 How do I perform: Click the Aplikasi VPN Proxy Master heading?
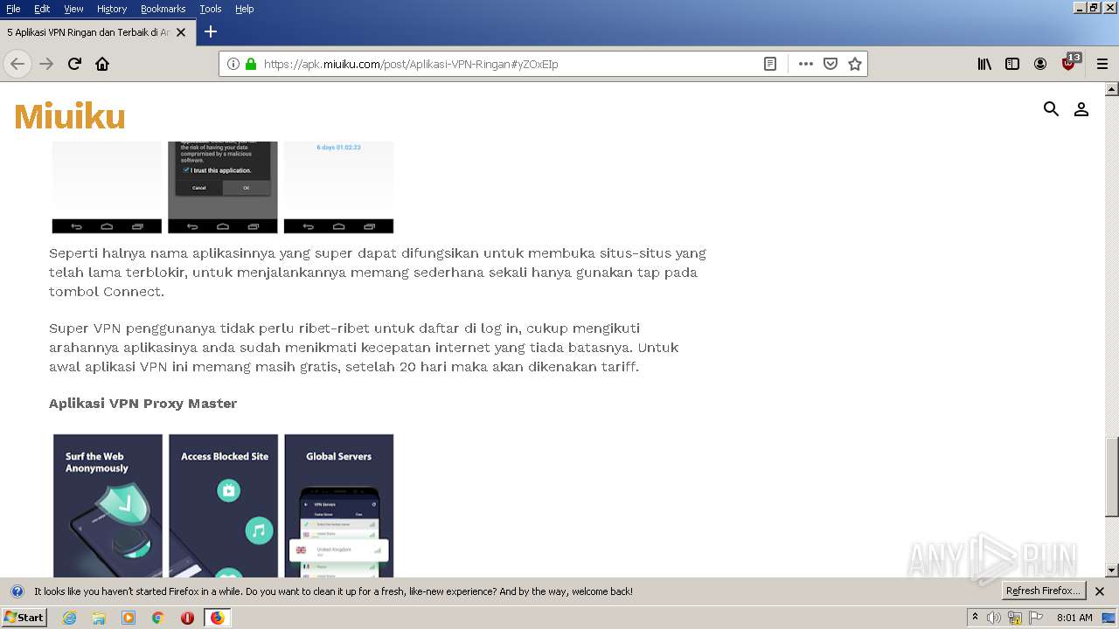(x=142, y=404)
